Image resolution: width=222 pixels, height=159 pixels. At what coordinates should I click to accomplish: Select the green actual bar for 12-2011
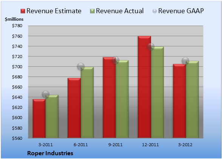click(157, 92)
